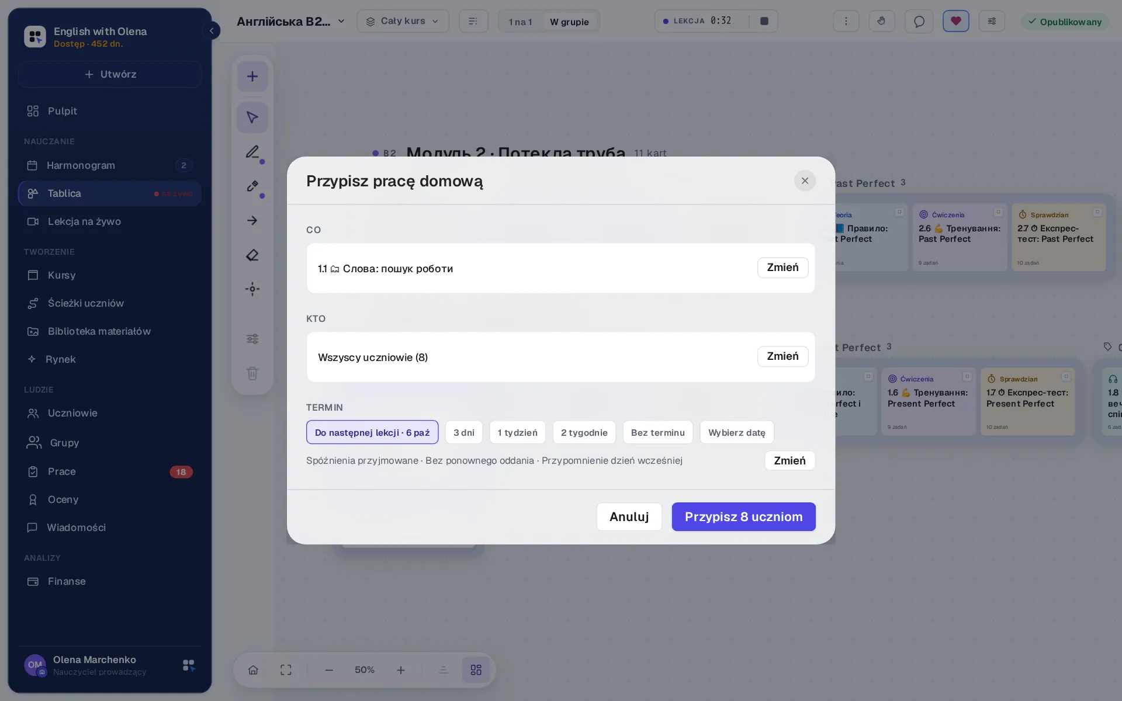Cancel the dialog with Anuluj
The height and width of the screenshot is (701, 1122).
629,517
